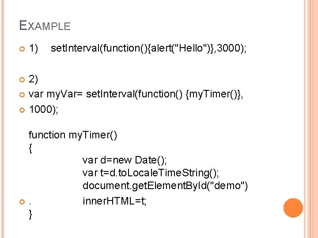Click the "var d=new Date();" line

pos(124,160)
